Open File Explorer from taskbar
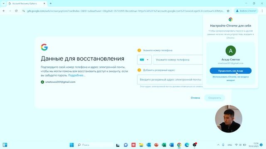 pos(141,145)
